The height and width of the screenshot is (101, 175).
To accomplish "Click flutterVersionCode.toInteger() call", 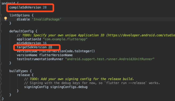I will pos(67,51).
